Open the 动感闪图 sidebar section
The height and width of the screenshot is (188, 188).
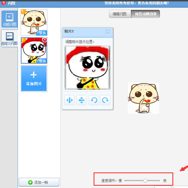[9, 19]
